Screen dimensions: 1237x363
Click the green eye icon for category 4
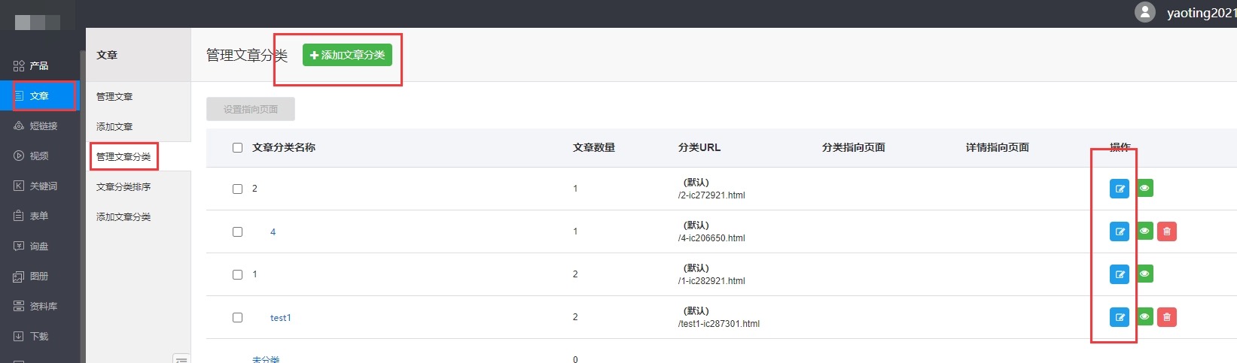1144,231
